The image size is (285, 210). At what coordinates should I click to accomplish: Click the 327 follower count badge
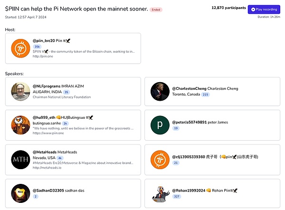(x=177, y=195)
